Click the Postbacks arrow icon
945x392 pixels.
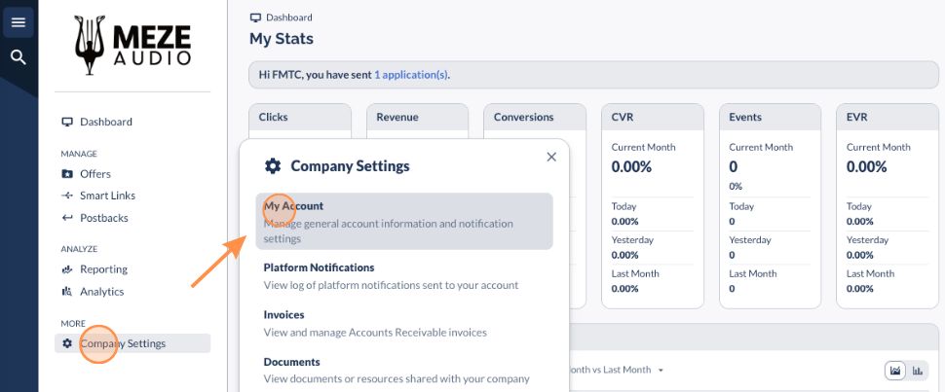click(67, 218)
